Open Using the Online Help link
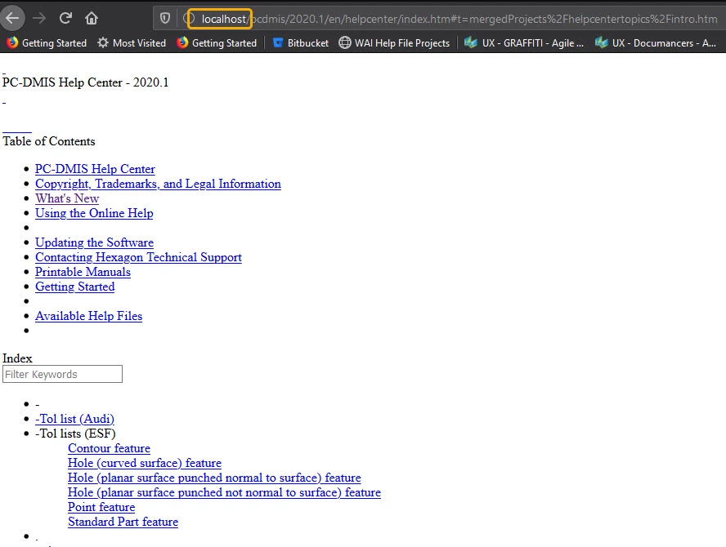 pos(94,213)
